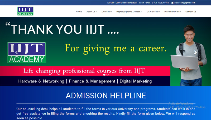Open the CA Classes dropdown
Image resolution: width=211 pixels, height=120 pixels.
[153, 12]
